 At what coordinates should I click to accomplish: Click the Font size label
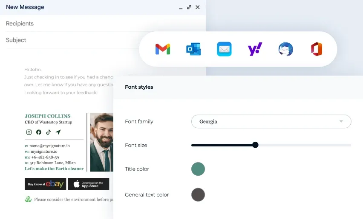coord(136,145)
